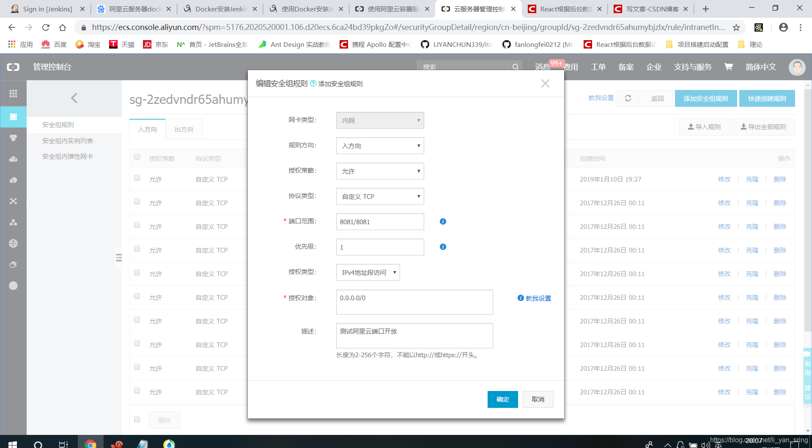Click the taskbar search circle icon
The image size is (812, 448).
(x=38, y=444)
